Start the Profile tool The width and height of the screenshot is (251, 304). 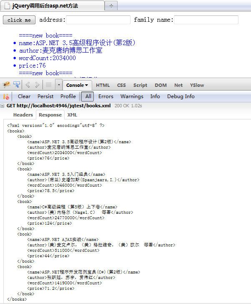pos(68,96)
